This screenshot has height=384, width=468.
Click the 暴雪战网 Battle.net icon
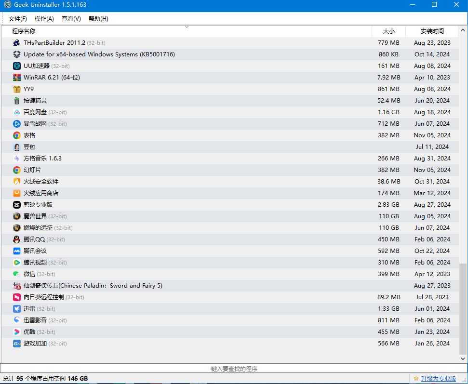coord(17,124)
